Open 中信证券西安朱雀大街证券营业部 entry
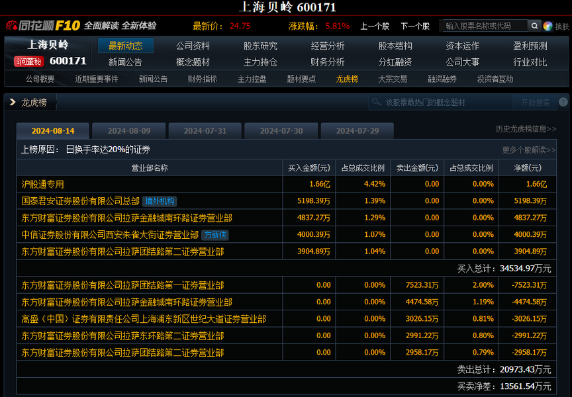 [x=110, y=235]
